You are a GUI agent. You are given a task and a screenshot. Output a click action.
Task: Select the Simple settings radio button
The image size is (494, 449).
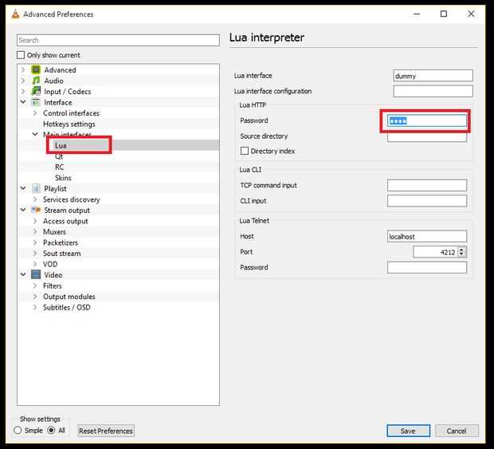(18, 430)
